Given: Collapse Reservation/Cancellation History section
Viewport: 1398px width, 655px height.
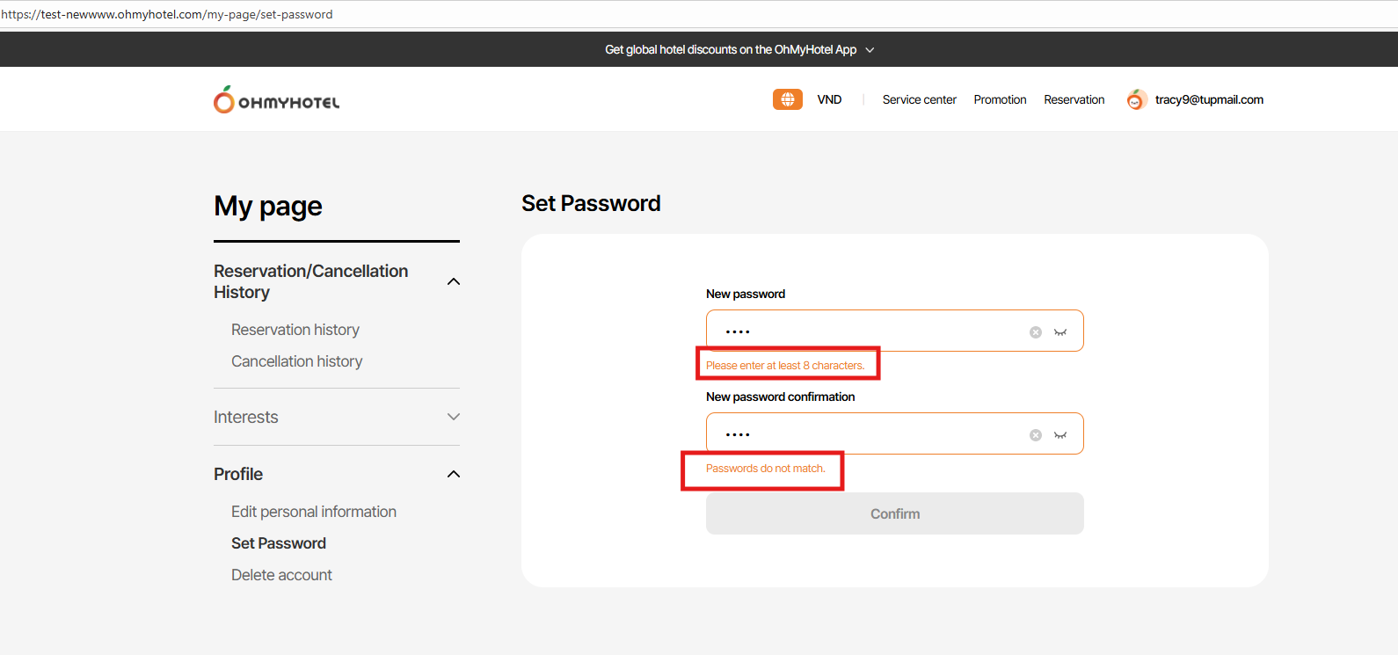Looking at the screenshot, I should [454, 281].
